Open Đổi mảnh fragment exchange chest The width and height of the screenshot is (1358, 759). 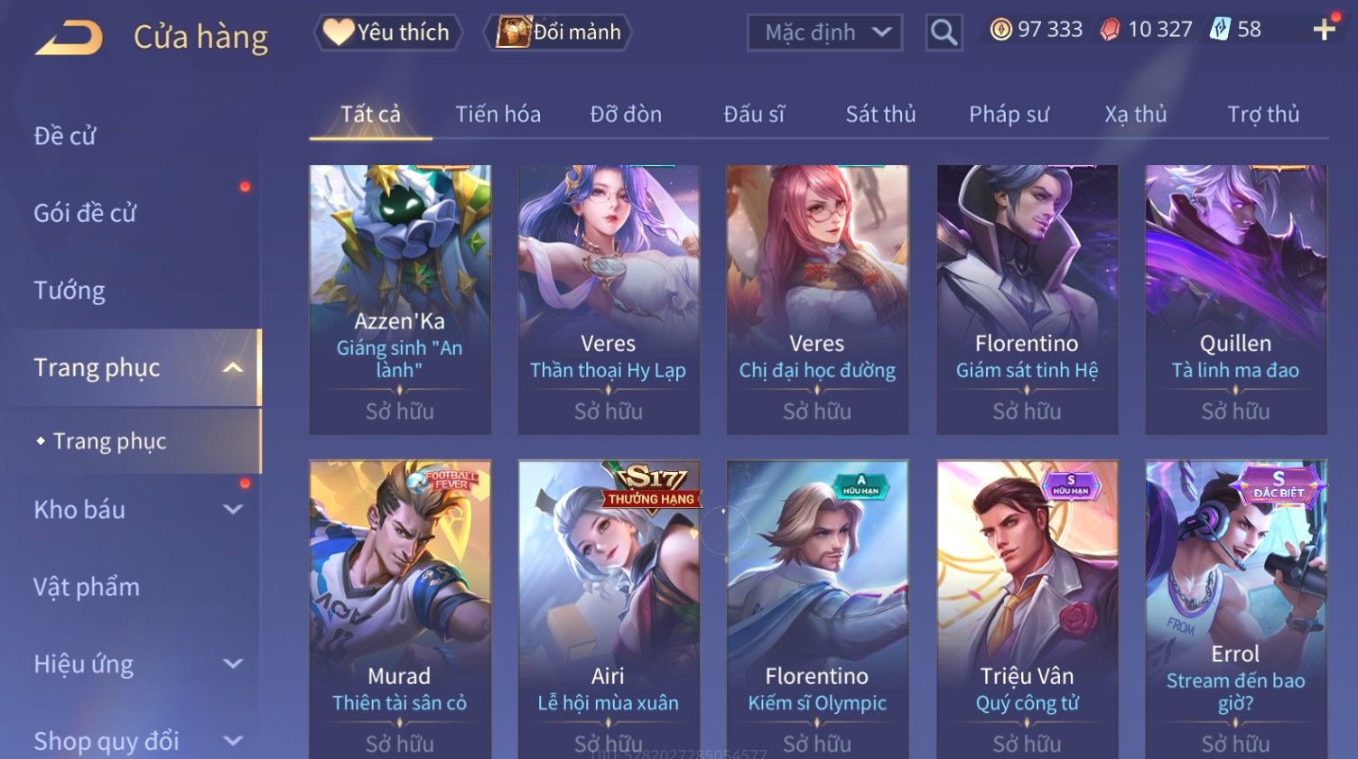(x=558, y=32)
